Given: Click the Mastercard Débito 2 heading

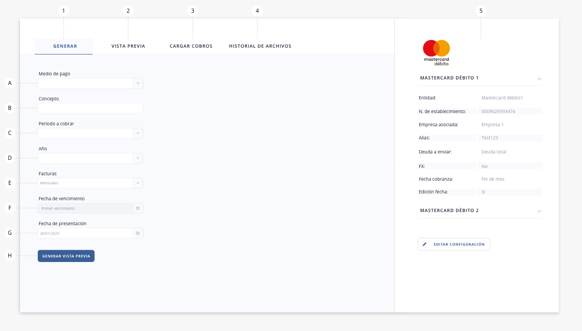Looking at the screenshot, I should (x=449, y=211).
